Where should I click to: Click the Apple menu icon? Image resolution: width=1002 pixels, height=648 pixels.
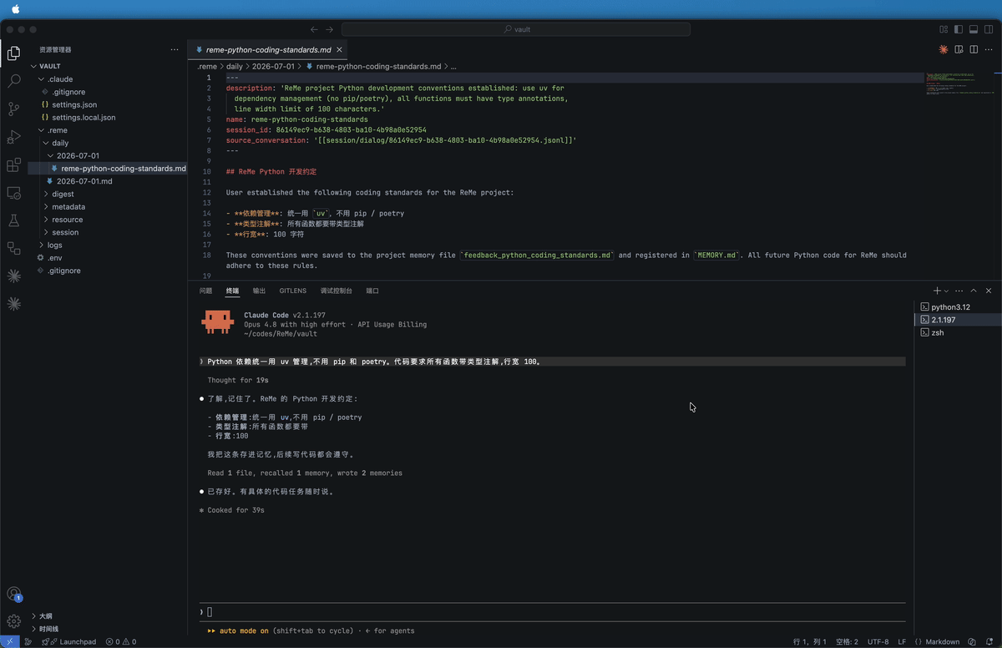[15, 8]
